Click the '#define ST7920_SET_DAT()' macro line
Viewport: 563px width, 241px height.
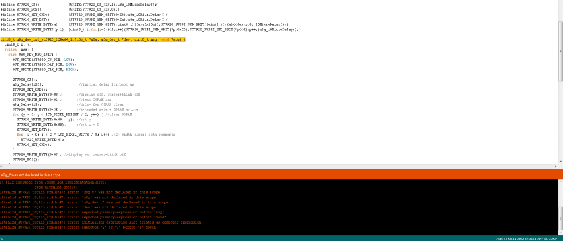point(85,19)
